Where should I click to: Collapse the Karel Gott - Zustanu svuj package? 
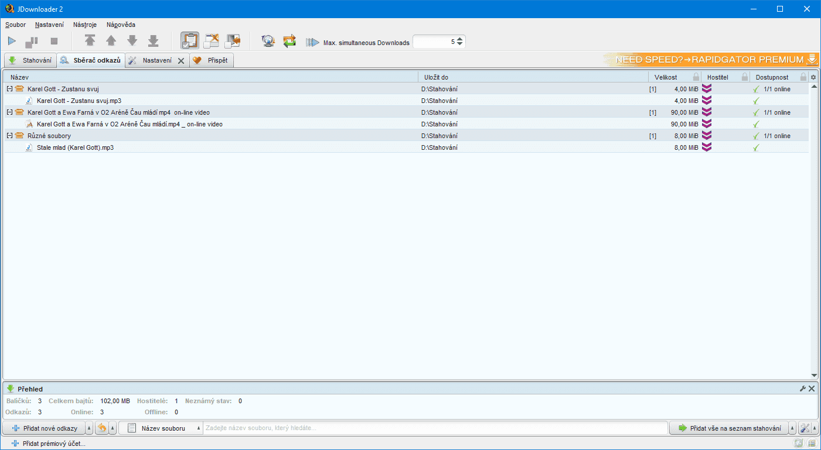(9, 89)
